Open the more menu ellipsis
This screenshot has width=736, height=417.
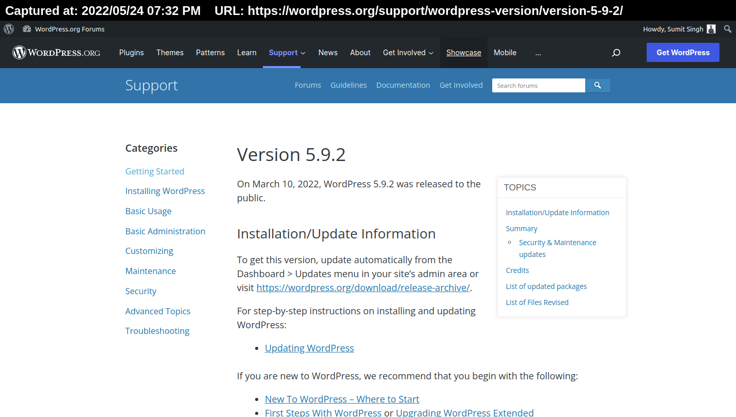(538, 53)
